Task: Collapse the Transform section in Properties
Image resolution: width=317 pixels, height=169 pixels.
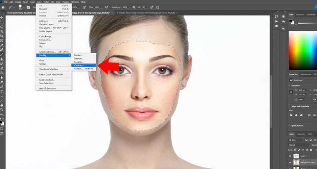Action: pos(290,85)
